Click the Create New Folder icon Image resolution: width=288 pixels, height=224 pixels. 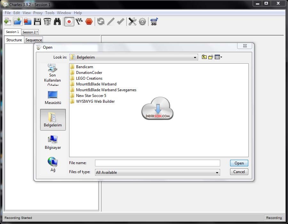click(x=211, y=57)
